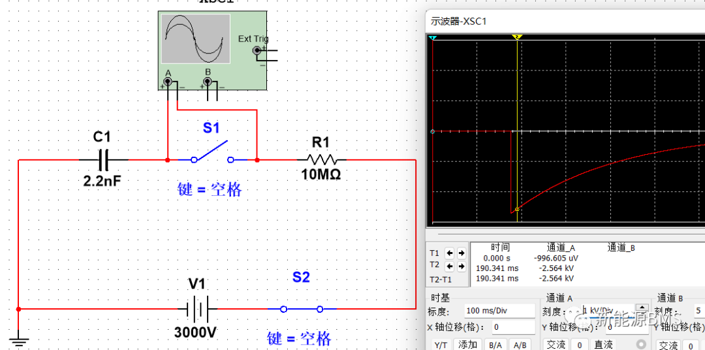The height and width of the screenshot is (350, 705).
Task: Select A/B display mode
Action: [520, 345]
